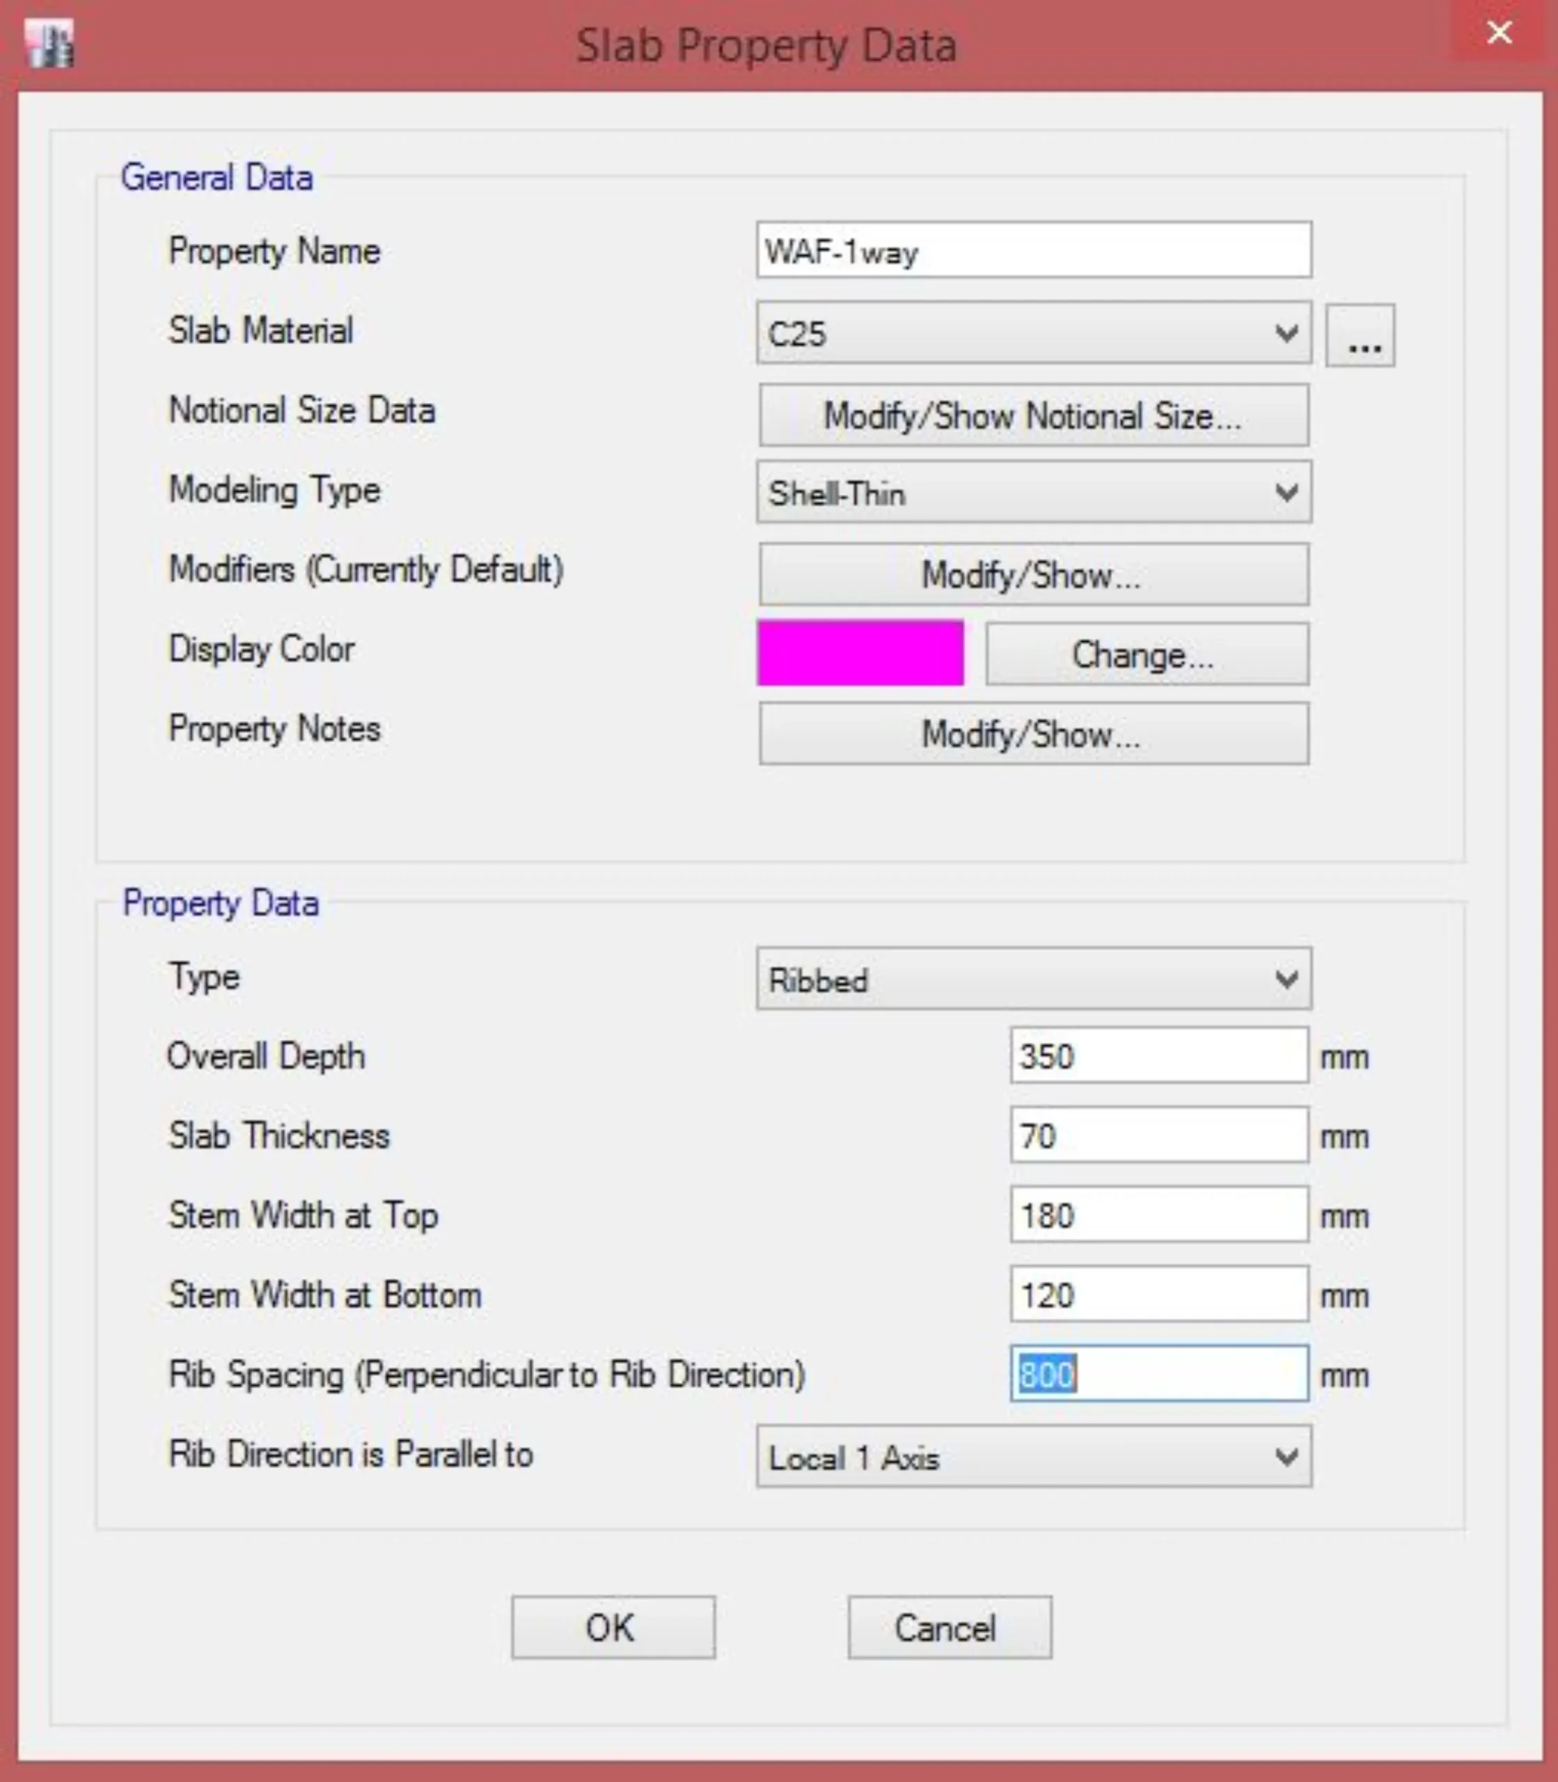Close the Slab Property Data dialog
The height and width of the screenshot is (1782, 1558).
point(1499,33)
